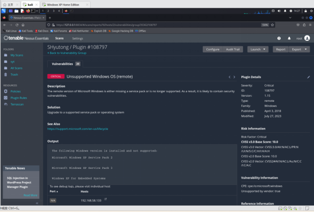Close the Nessus Essentials browser tab
The width and height of the screenshot is (314, 212).
(x=43, y=17)
